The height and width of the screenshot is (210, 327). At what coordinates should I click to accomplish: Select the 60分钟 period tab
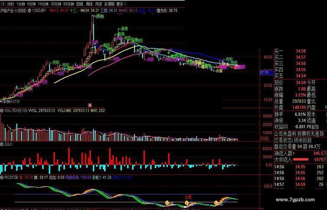69,4
